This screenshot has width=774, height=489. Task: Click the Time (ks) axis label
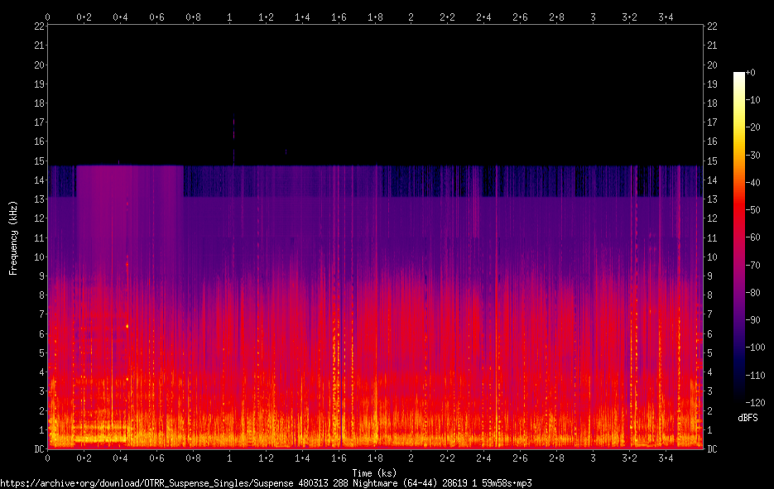tap(374, 472)
